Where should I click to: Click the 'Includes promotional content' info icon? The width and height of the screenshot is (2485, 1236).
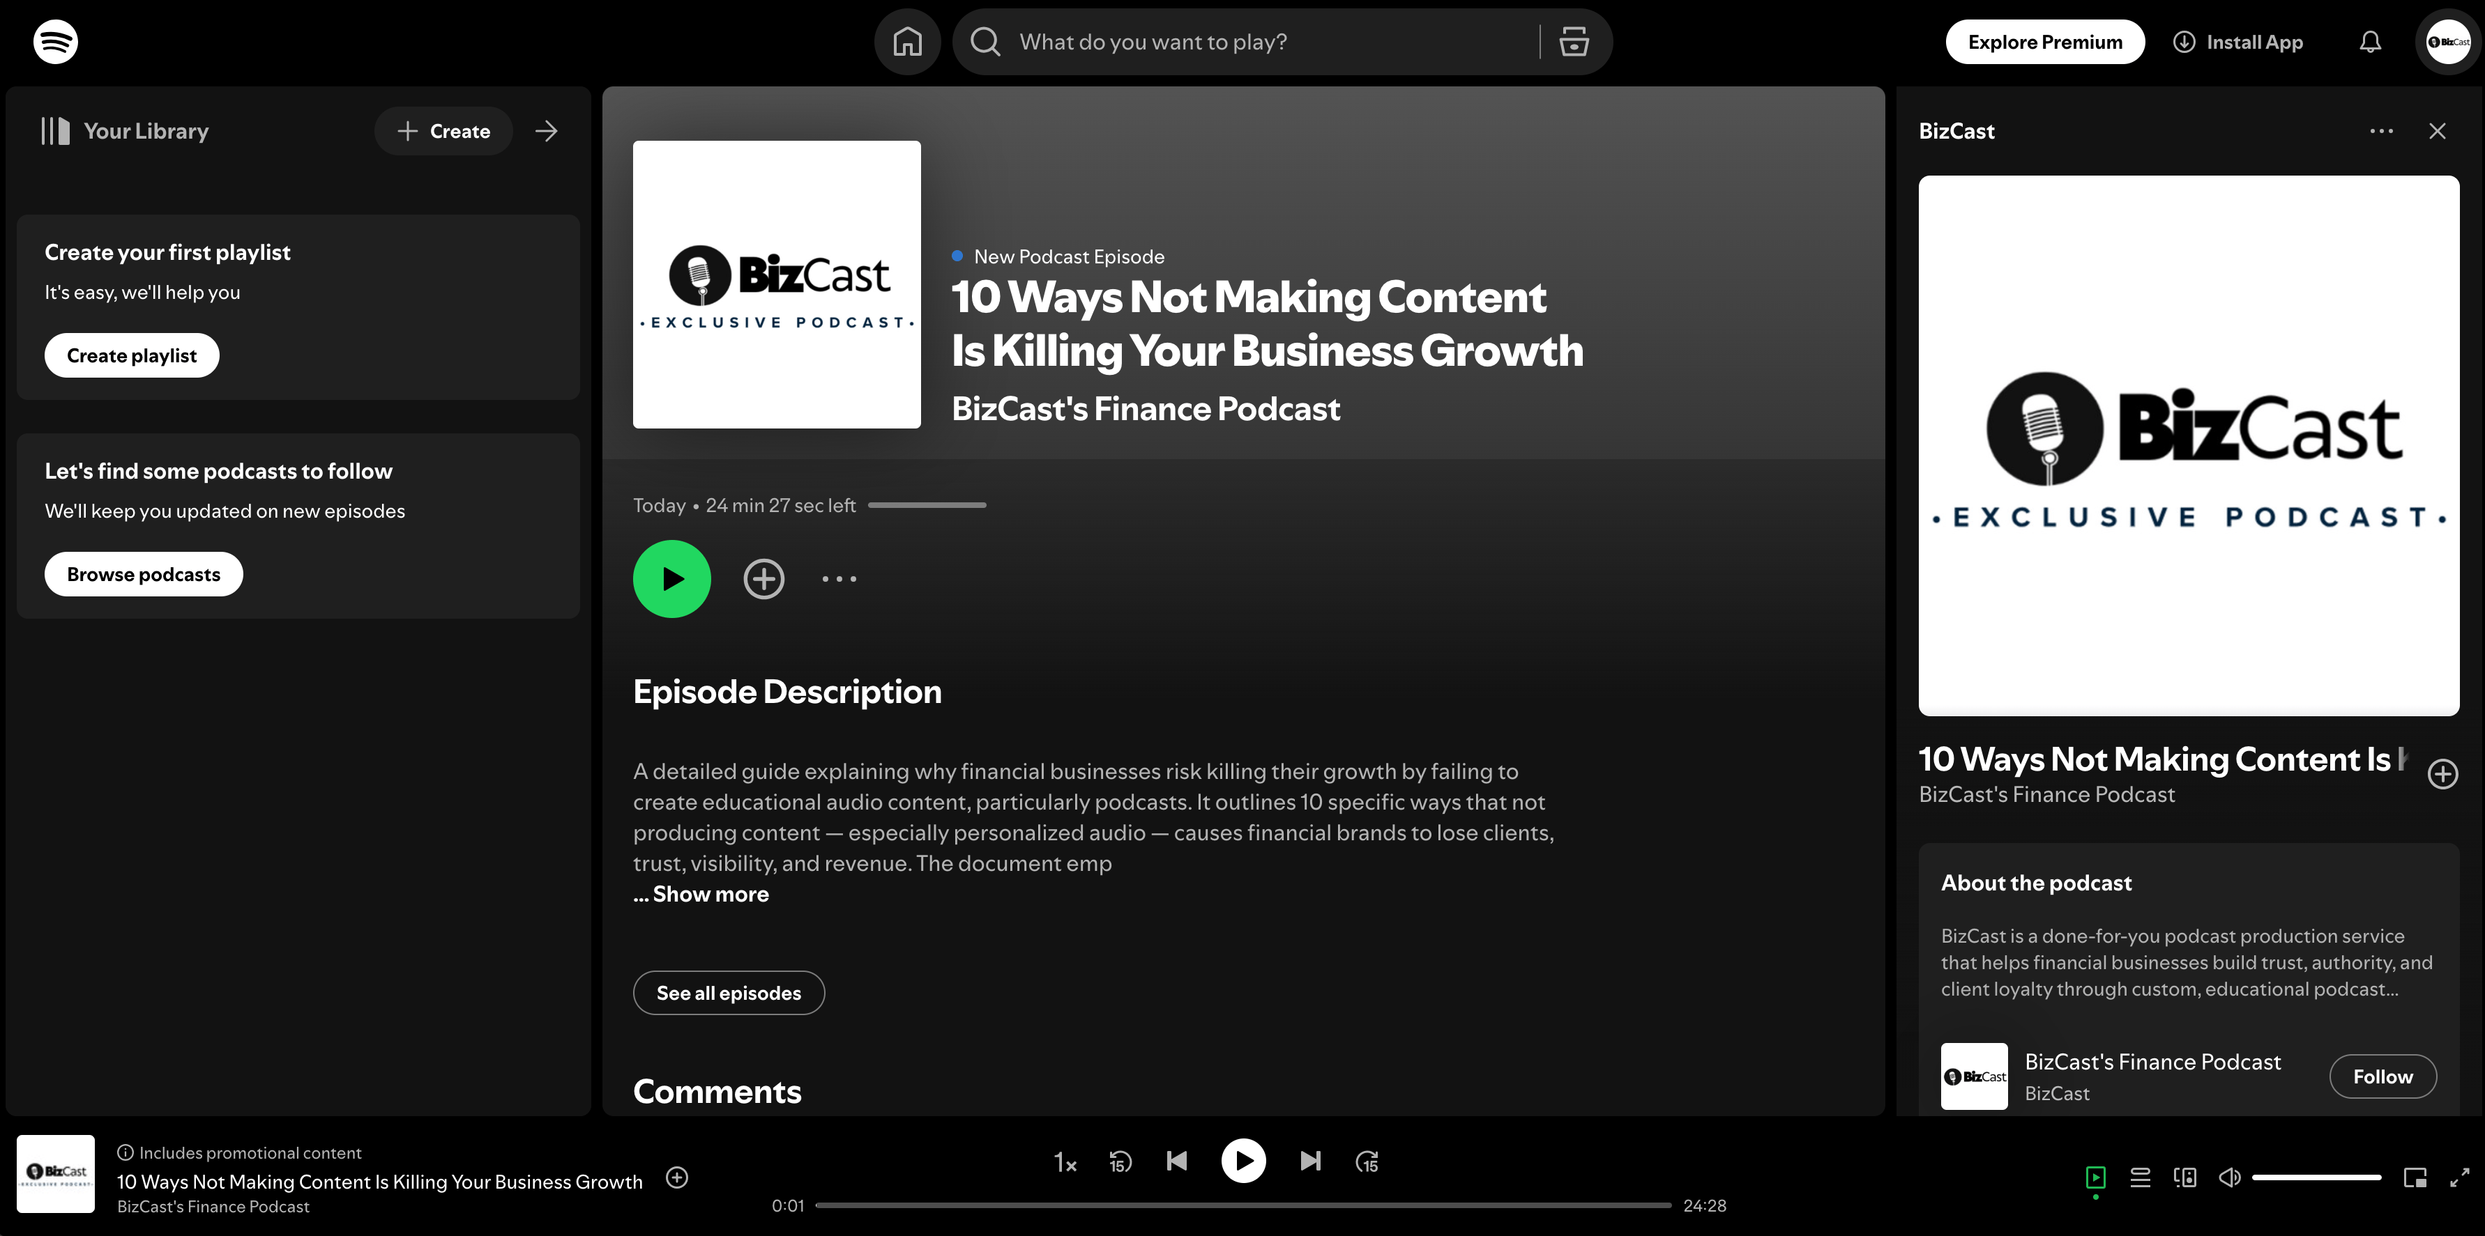tap(124, 1152)
